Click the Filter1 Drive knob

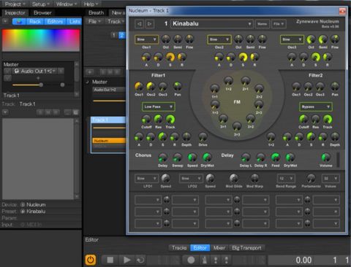pos(203,137)
